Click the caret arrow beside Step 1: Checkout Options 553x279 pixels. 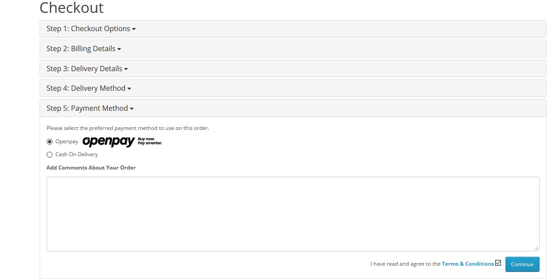coord(134,29)
